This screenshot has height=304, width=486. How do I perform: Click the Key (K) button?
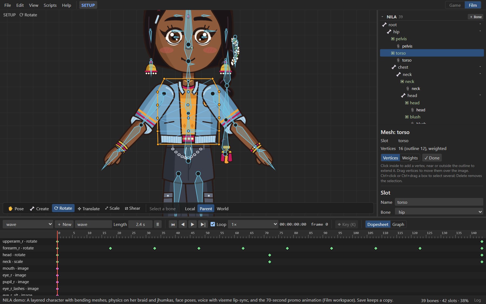coord(347,224)
